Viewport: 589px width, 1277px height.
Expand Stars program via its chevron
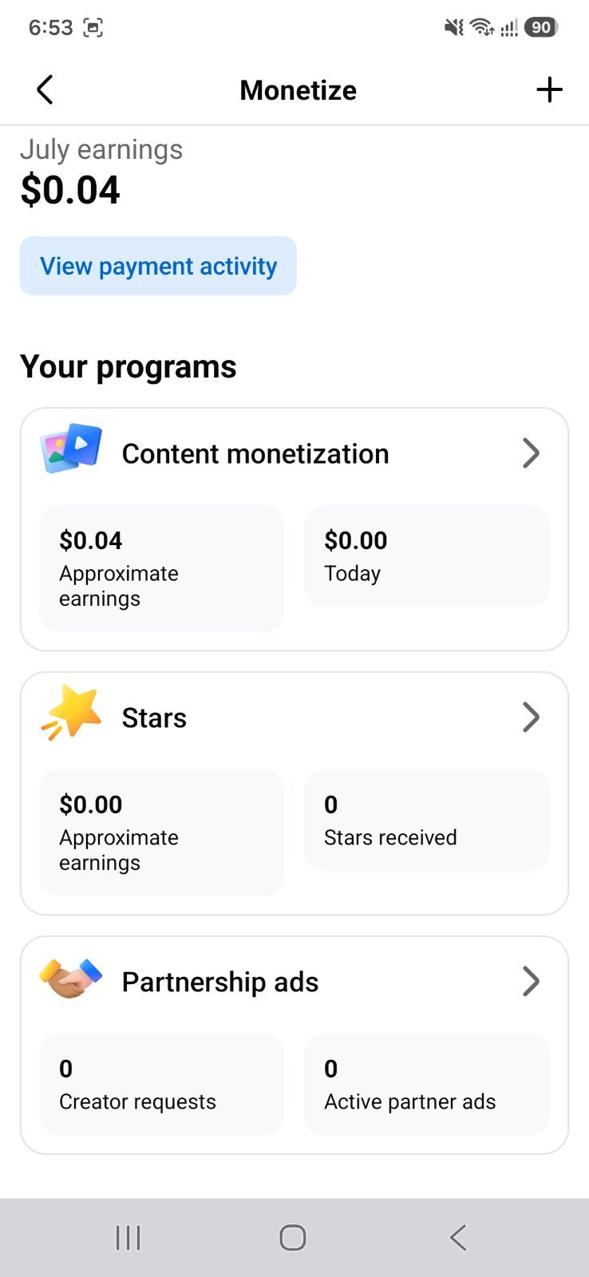[x=531, y=718]
